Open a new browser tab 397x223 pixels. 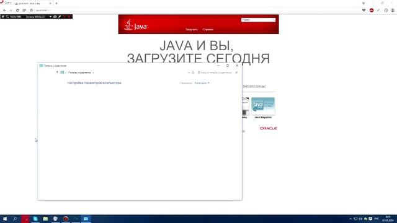(x=56, y=3)
